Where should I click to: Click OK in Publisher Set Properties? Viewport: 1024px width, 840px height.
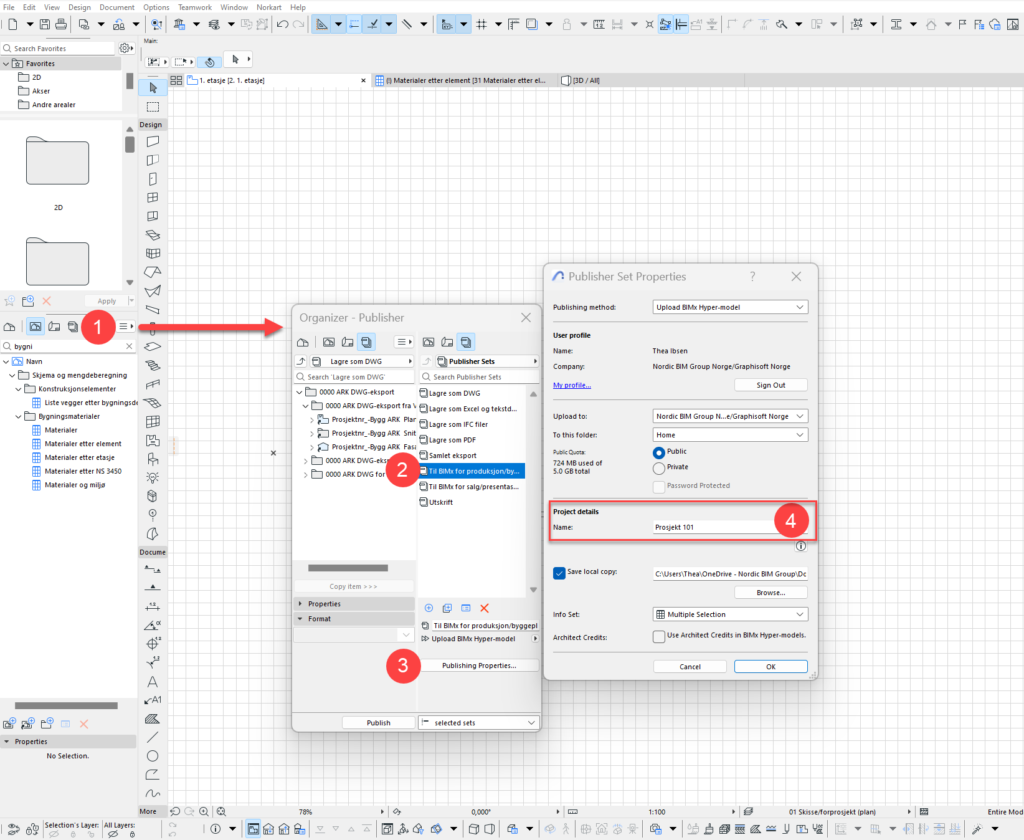[x=771, y=667]
